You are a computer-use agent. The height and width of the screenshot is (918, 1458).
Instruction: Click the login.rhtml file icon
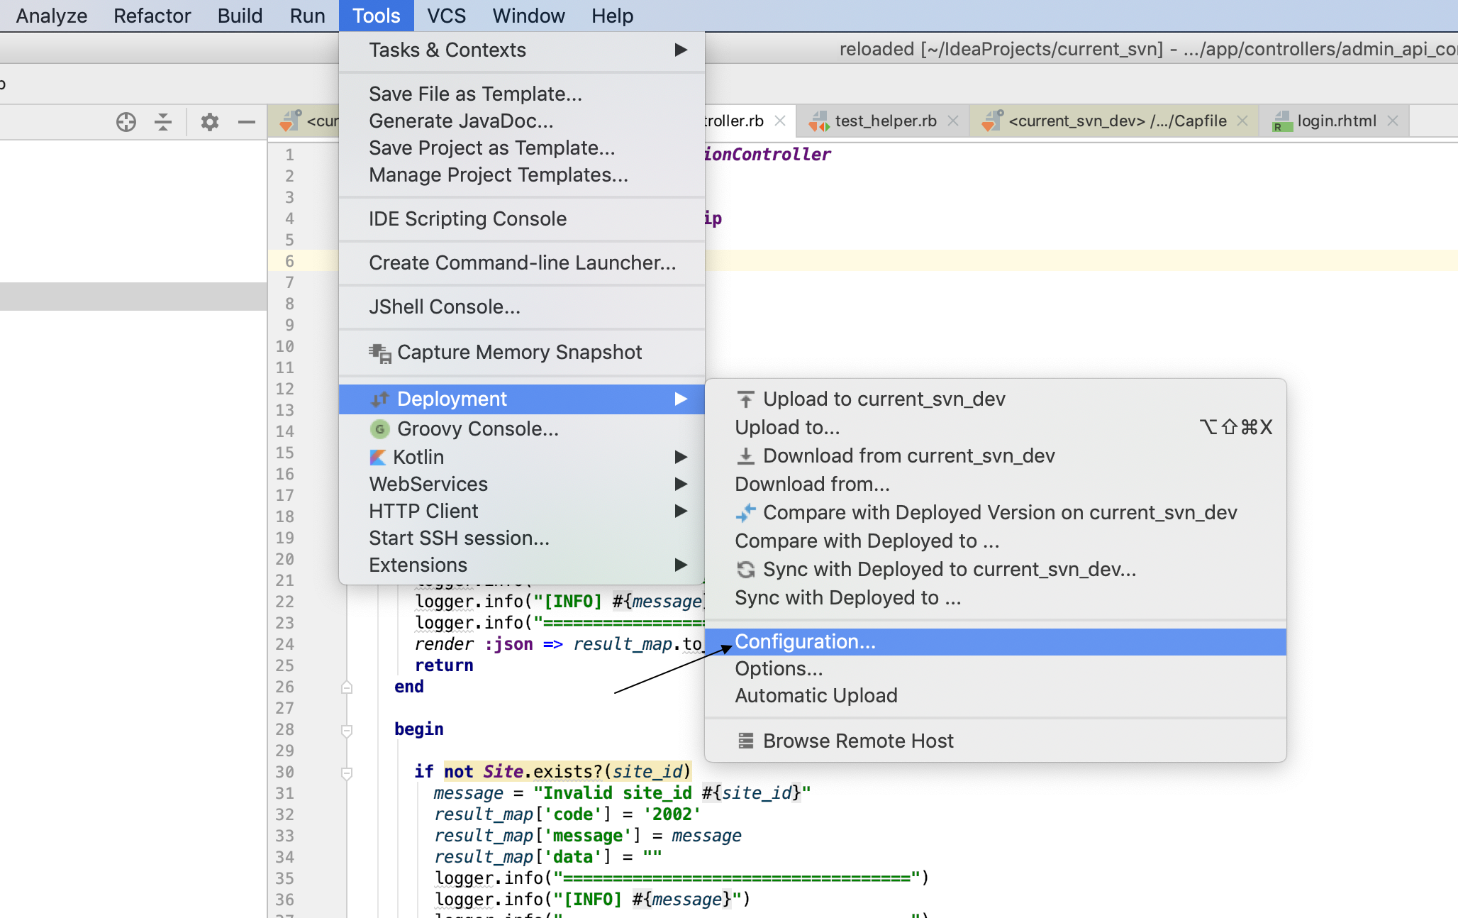[x=1282, y=121]
